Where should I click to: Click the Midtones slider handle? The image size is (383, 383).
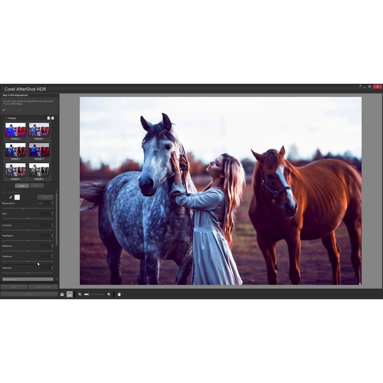(x=28, y=251)
